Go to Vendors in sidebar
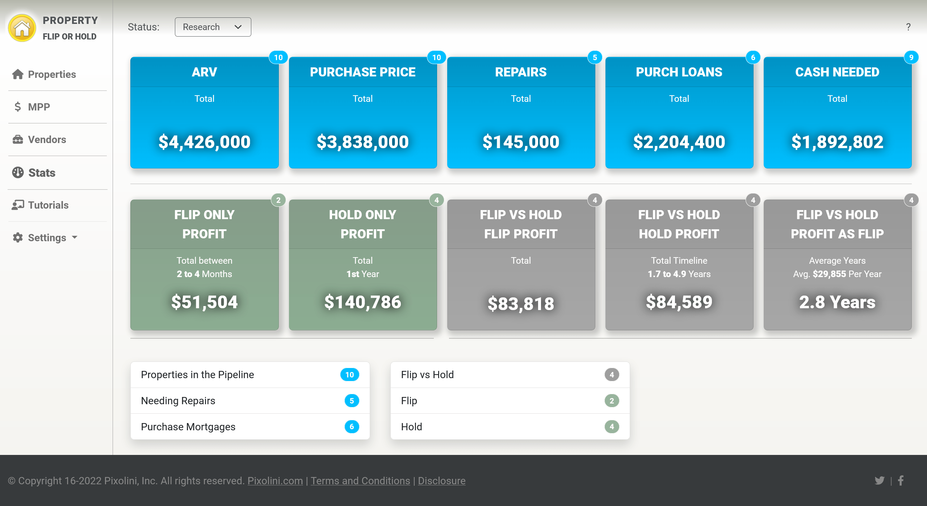This screenshot has width=927, height=506. [47, 139]
